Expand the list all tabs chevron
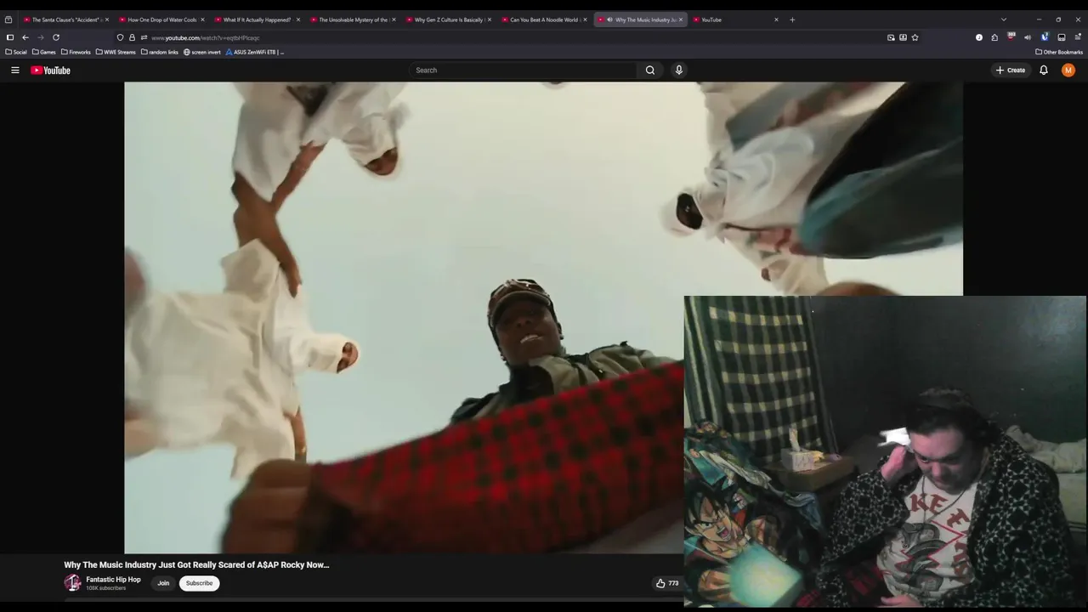The width and height of the screenshot is (1088, 612). click(1004, 20)
